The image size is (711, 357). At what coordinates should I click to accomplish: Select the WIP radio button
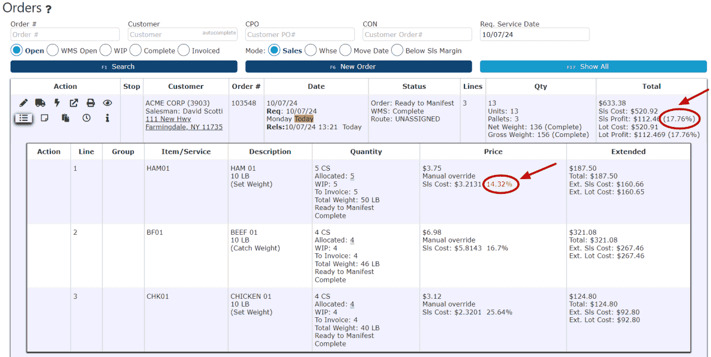105,50
